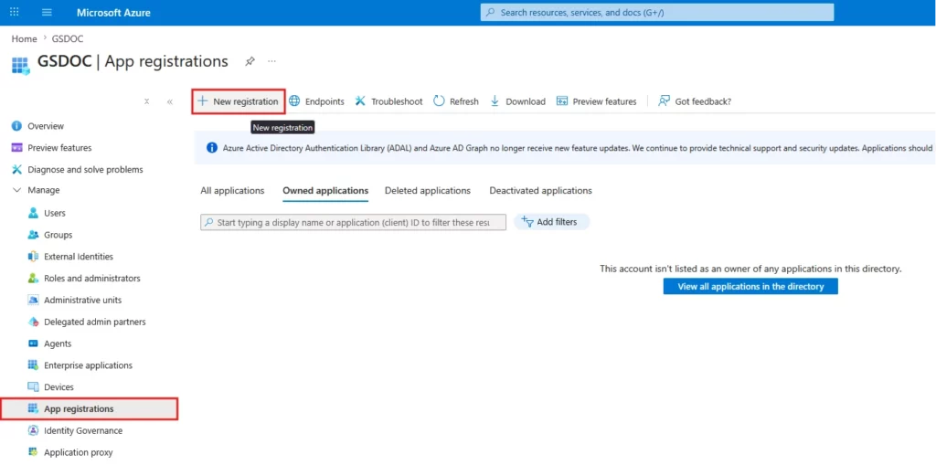Open the GSDOC breadcrumb link
This screenshot has width=936, height=465.
[x=68, y=38]
